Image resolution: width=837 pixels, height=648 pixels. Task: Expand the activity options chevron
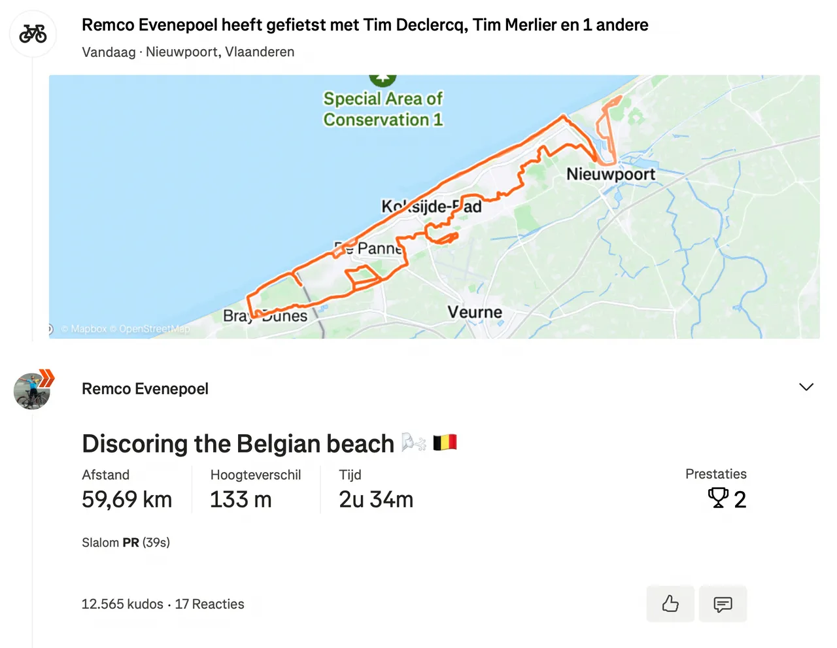[806, 387]
